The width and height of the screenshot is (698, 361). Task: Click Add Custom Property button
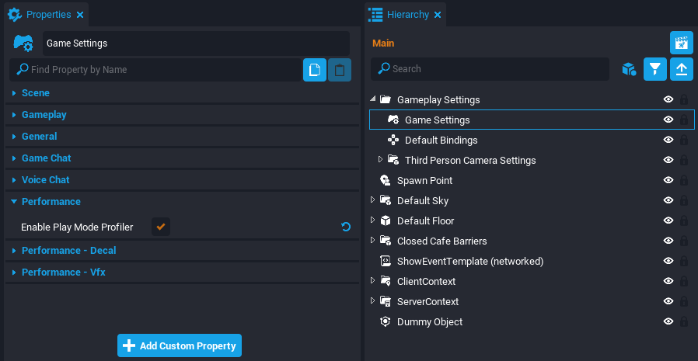pyautogui.click(x=180, y=345)
